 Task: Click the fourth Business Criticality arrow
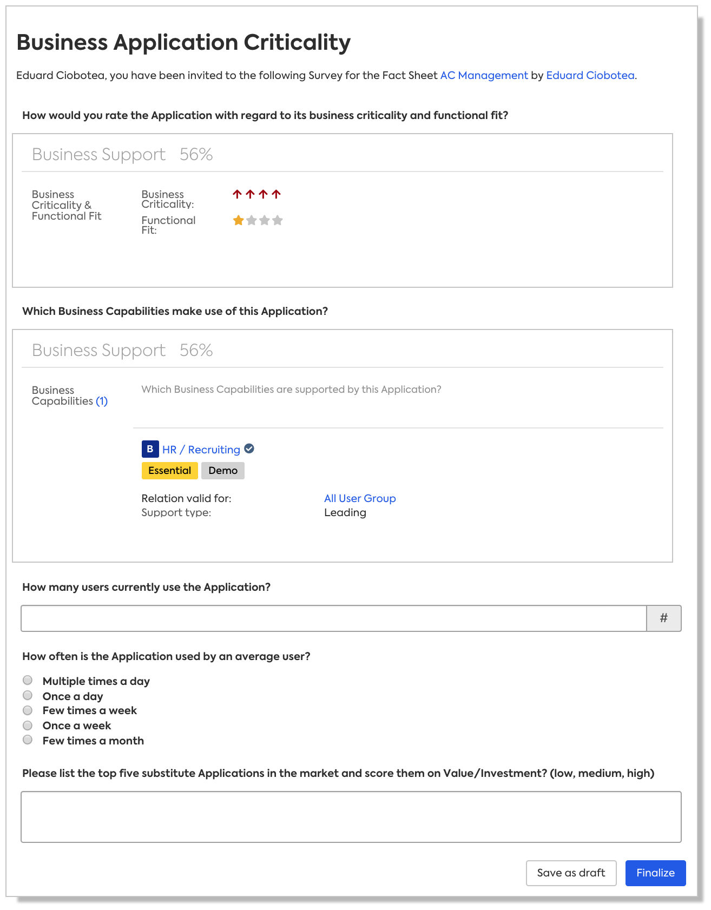[276, 194]
